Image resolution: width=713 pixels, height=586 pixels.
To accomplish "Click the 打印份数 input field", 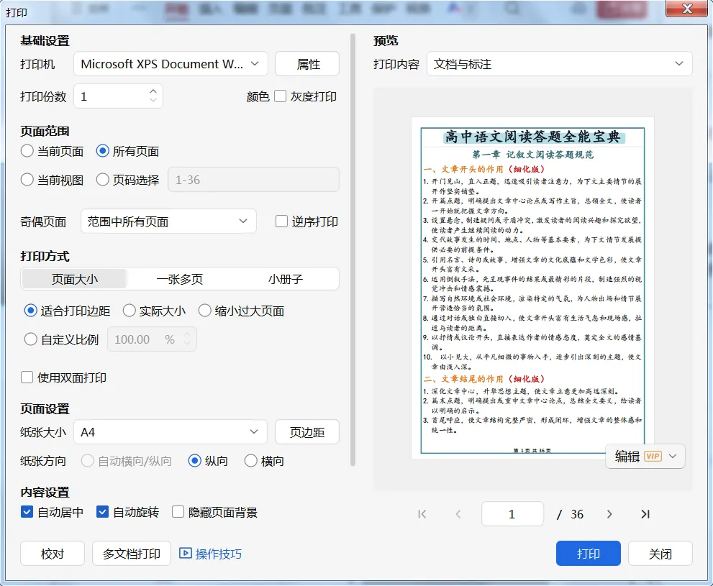I will point(118,96).
